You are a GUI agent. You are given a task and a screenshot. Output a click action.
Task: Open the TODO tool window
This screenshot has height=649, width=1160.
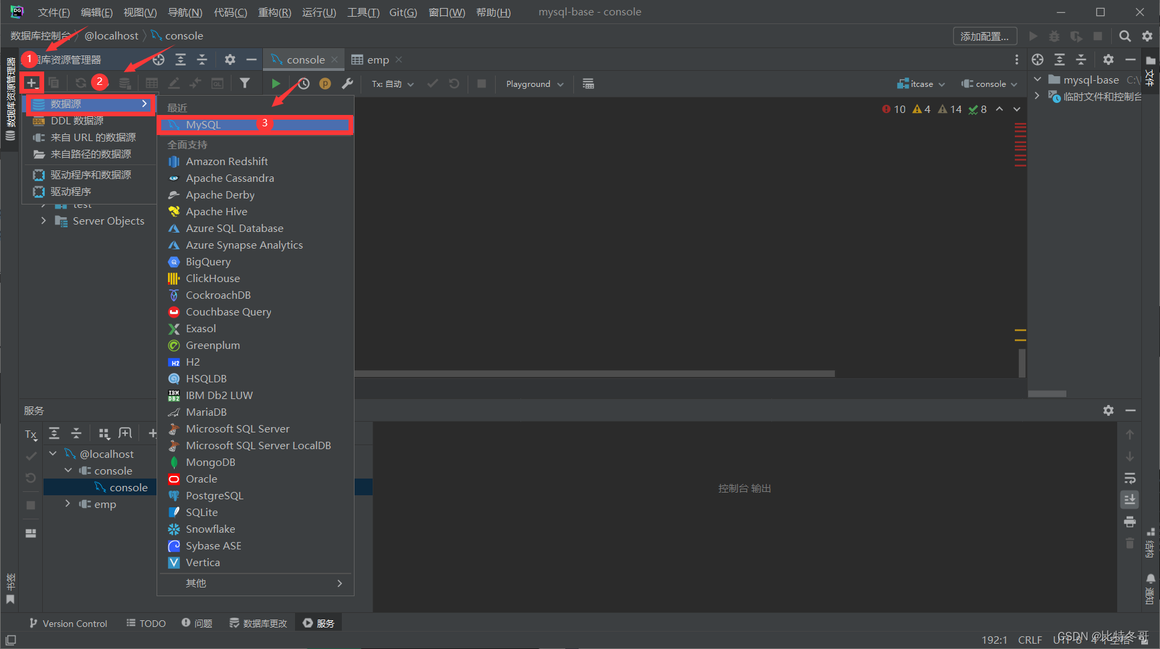[x=146, y=623]
